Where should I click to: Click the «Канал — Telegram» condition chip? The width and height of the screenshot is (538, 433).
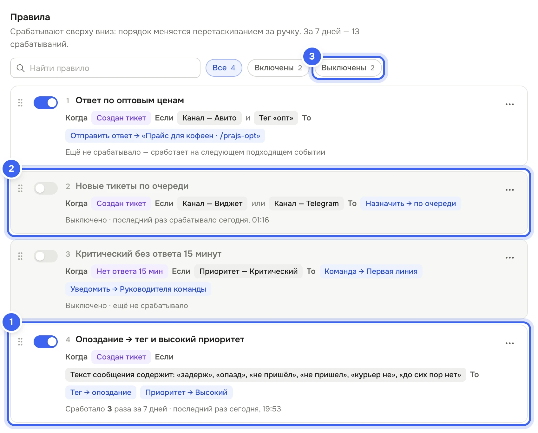click(306, 204)
